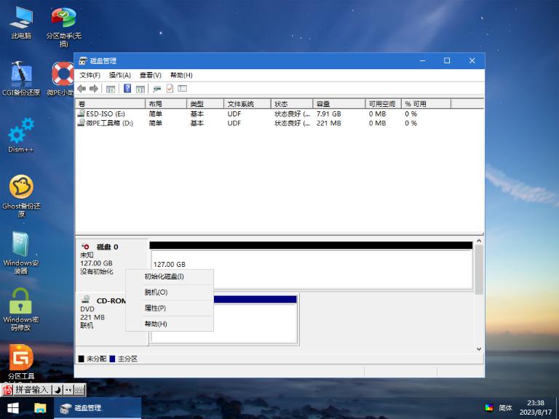Click ESD-ISO (E:) volume icon in list
This screenshot has height=419, width=559.
82,113
